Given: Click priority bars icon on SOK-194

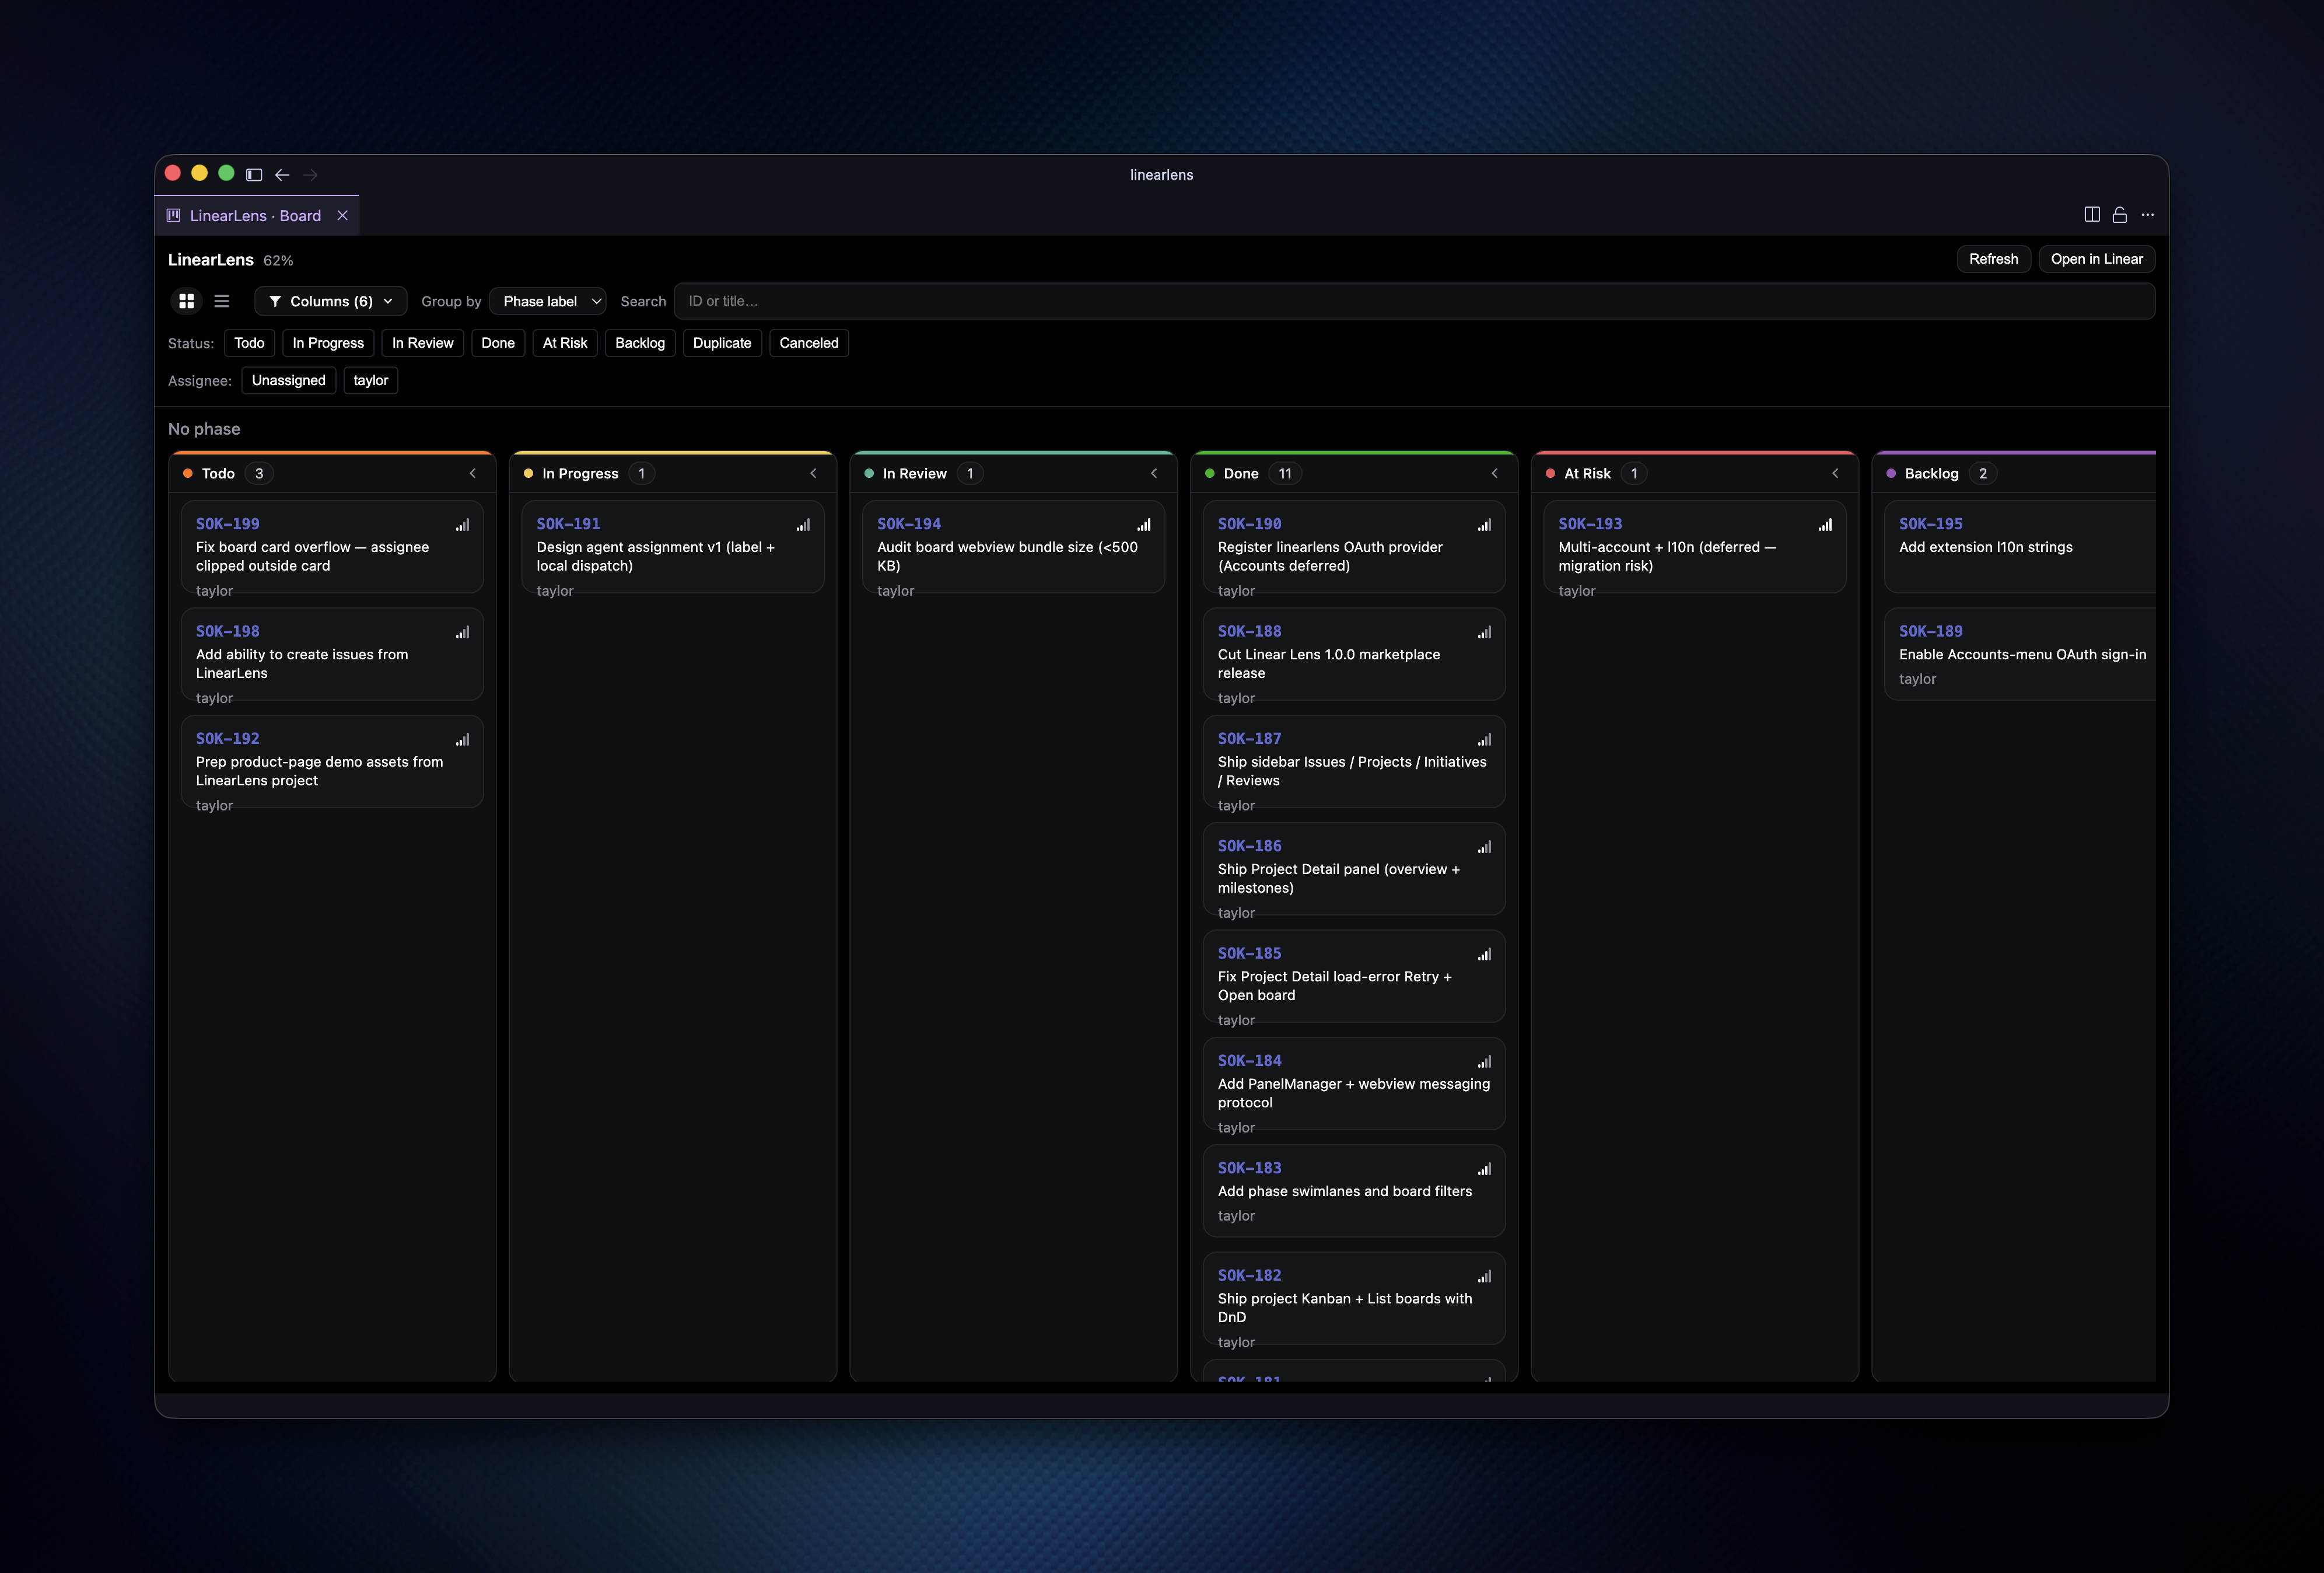Looking at the screenshot, I should tap(1144, 525).
